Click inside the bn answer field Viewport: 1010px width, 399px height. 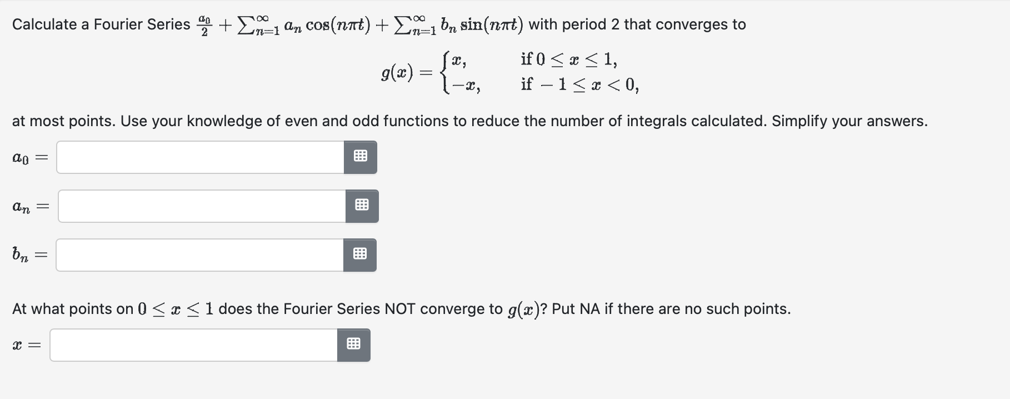point(200,255)
